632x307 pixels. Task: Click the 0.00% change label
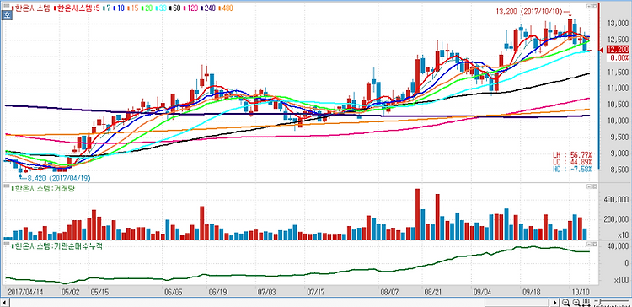(x=620, y=57)
